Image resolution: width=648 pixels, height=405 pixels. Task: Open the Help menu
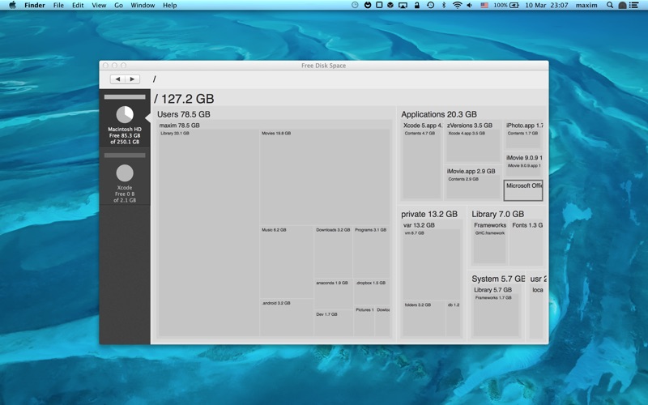[169, 5]
